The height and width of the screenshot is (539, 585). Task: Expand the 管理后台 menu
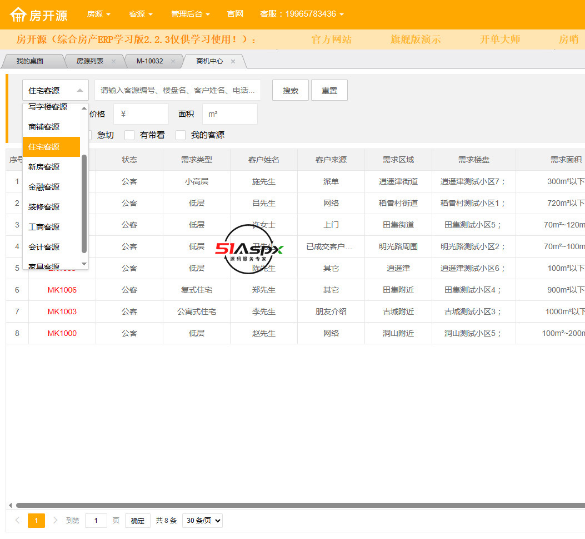click(x=190, y=14)
